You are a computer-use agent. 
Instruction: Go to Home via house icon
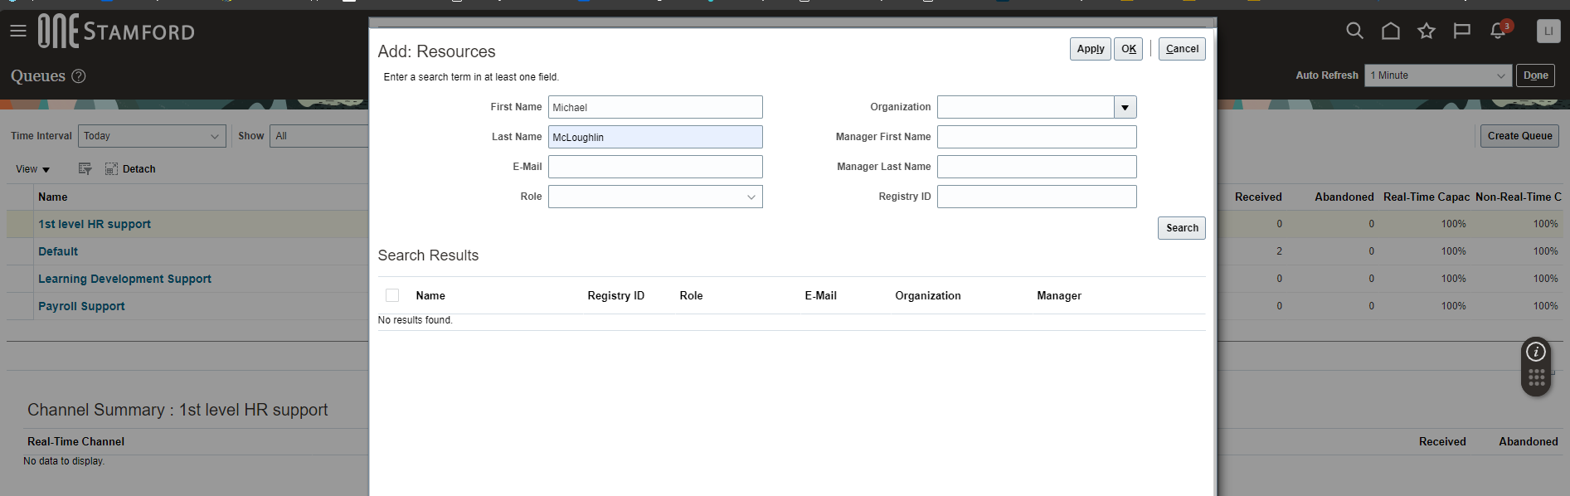[1391, 32]
